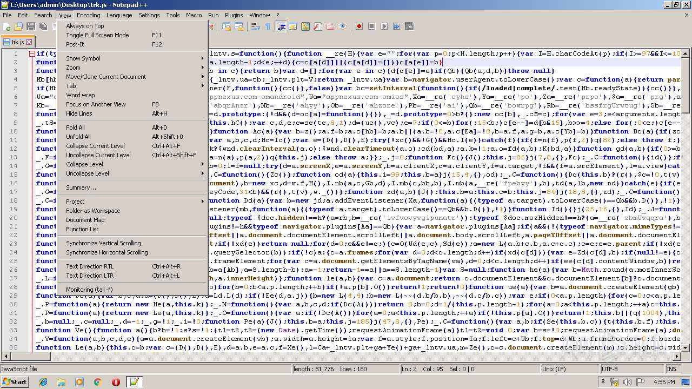This screenshot has width=692, height=389.
Task: Set Text Direction RTL
Action: click(x=132, y=266)
